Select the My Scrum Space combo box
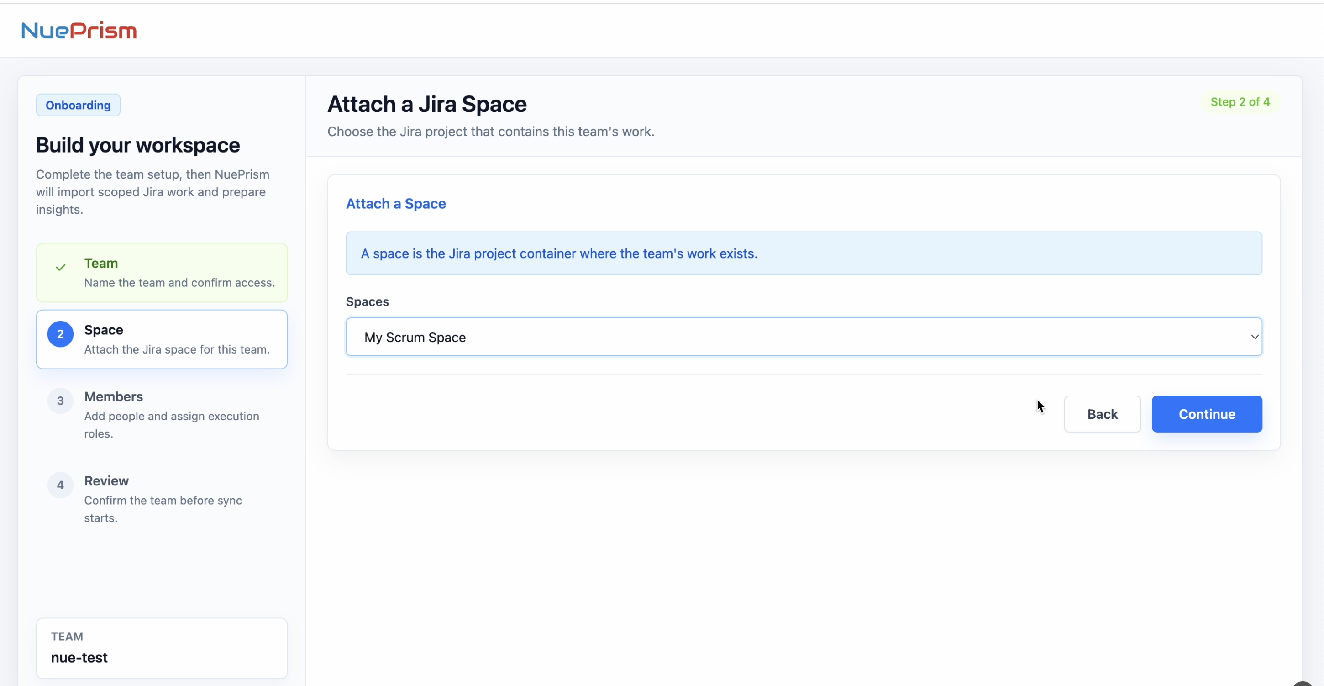Viewport: 1324px width, 686px height. click(x=804, y=337)
